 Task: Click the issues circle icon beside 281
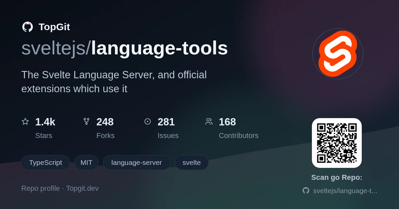tap(148, 121)
